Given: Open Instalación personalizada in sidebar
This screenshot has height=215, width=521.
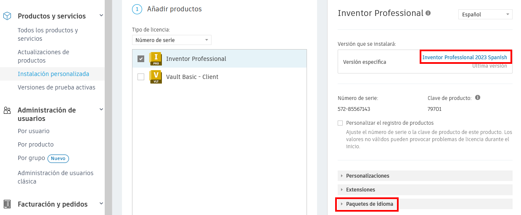Looking at the screenshot, I should 53,74.
